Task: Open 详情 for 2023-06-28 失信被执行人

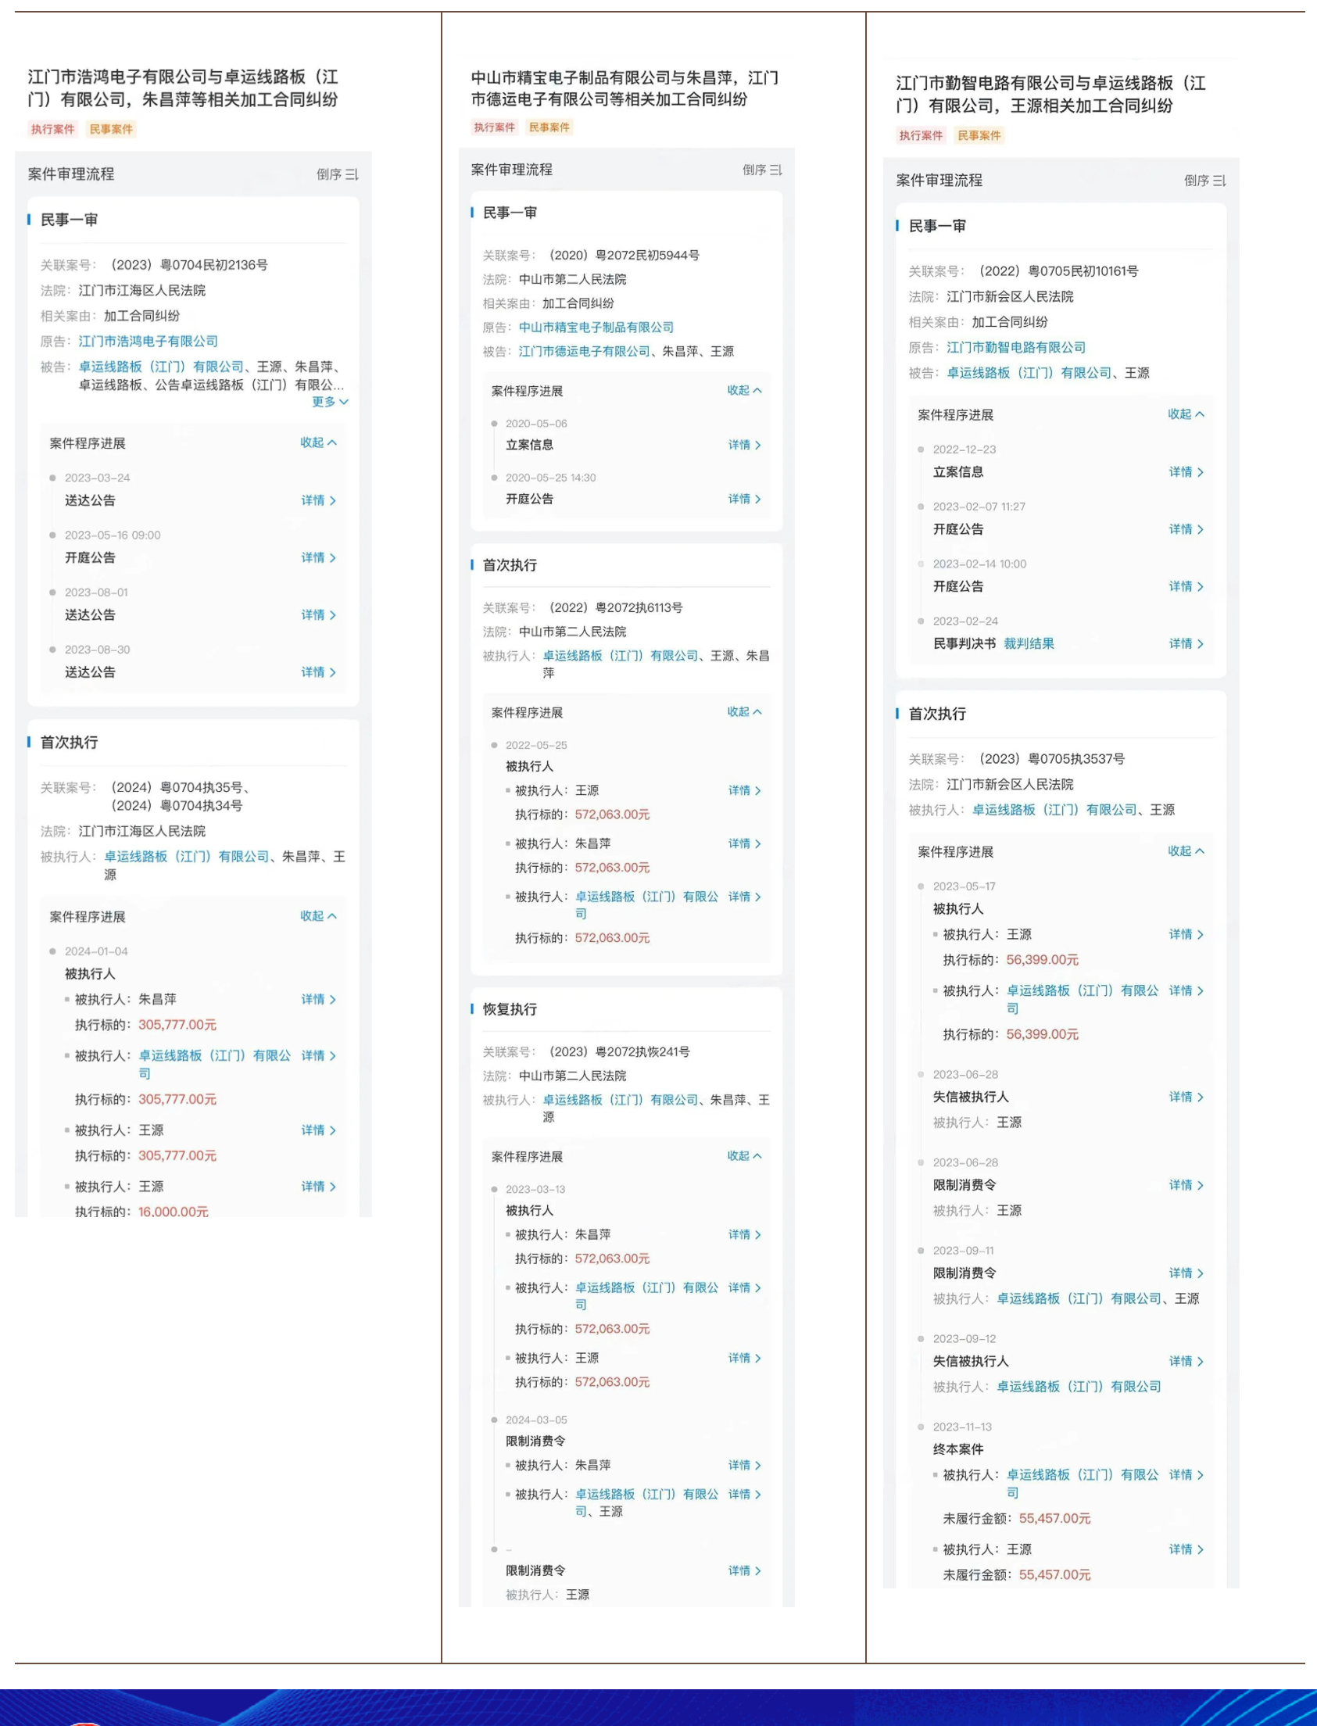Action: pyautogui.click(x=1186, y=1097)
